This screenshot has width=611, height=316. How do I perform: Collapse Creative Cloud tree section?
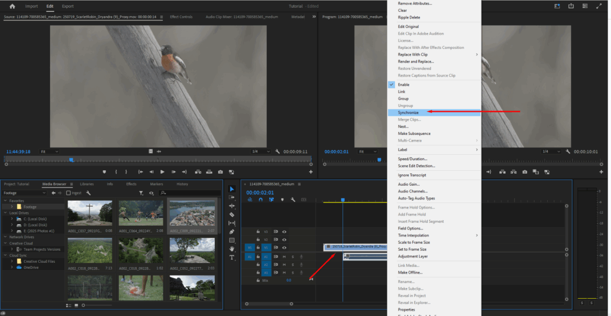pyautogui.click(x=5, y=244)
